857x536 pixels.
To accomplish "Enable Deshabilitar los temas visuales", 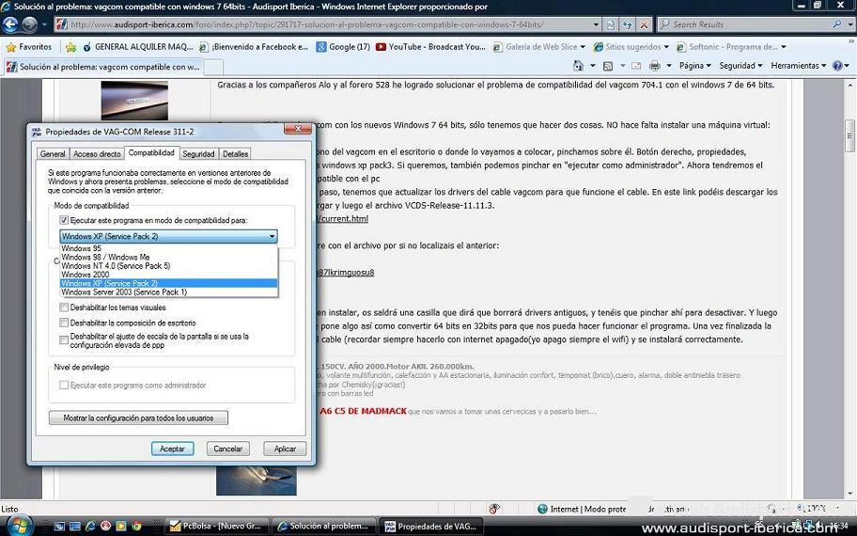I will coord(64,307).
